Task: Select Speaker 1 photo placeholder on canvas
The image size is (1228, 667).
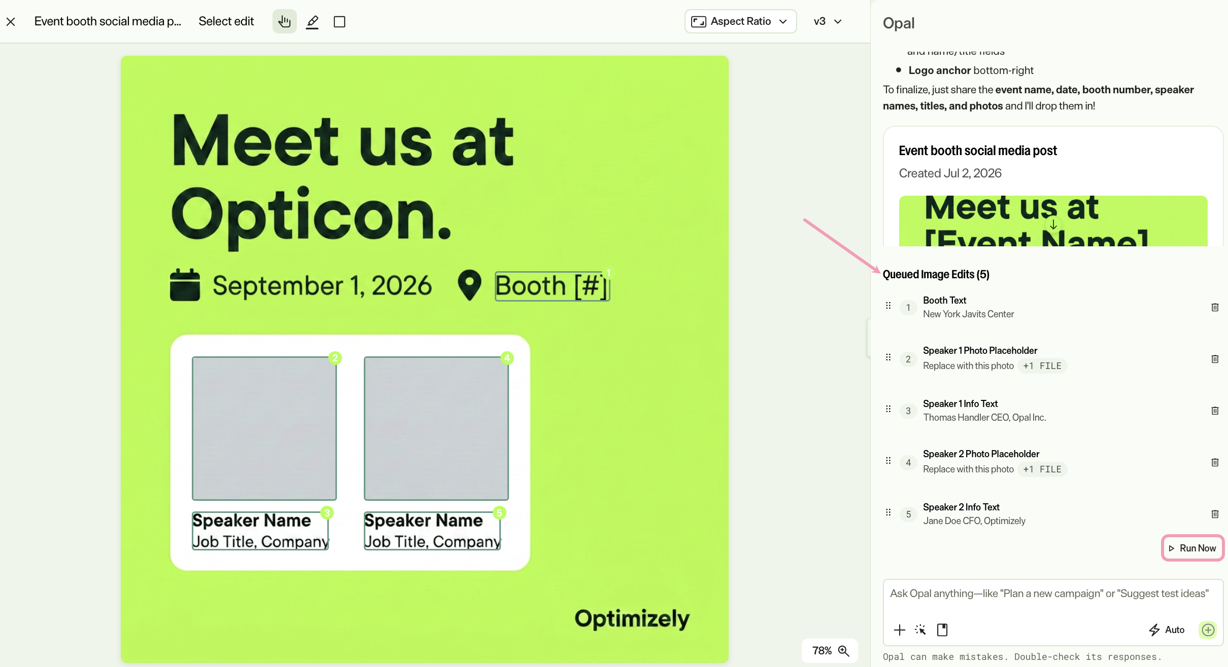Action: (264, 428)
